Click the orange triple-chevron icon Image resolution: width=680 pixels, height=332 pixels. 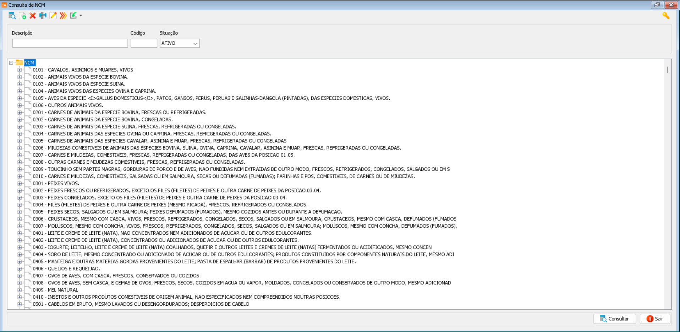pyautogui.click(x=63, y=16)
